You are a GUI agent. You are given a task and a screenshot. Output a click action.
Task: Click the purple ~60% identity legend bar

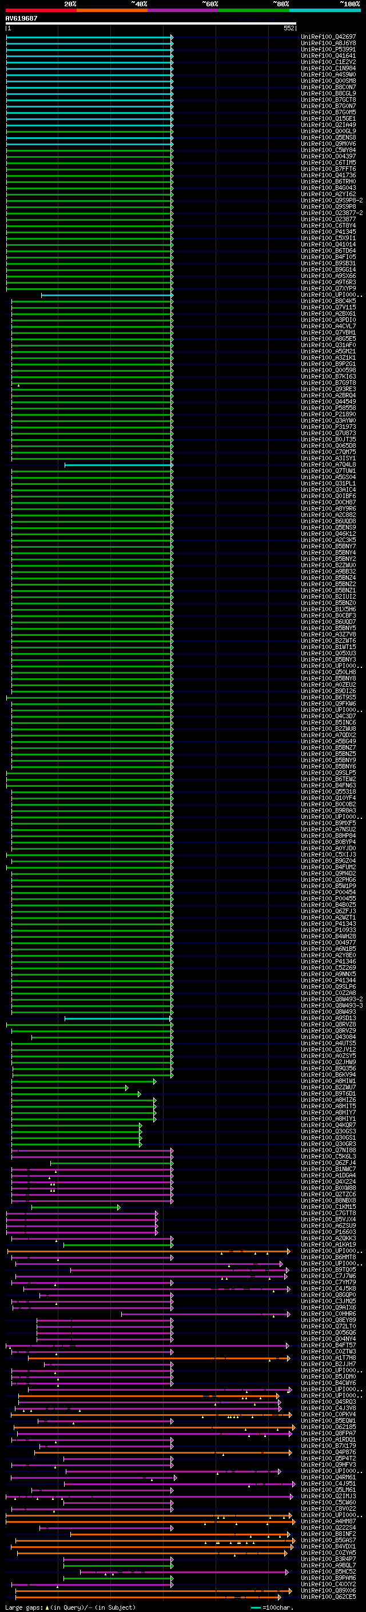[x=184, y=10]
